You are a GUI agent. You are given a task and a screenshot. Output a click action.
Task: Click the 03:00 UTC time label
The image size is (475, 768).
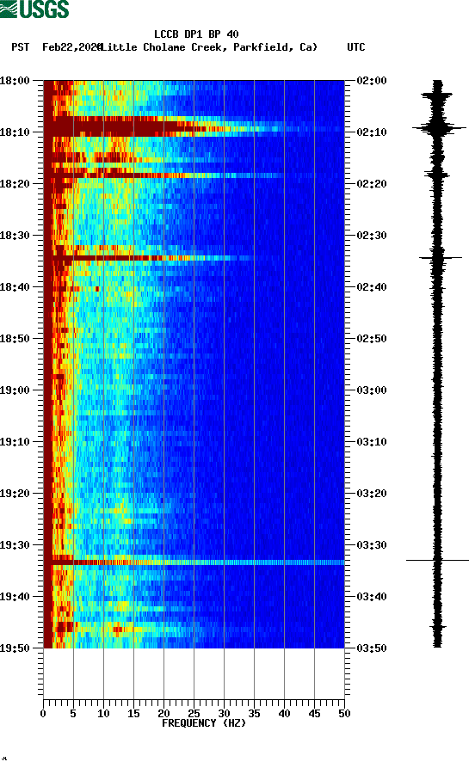tap(372, 390)
